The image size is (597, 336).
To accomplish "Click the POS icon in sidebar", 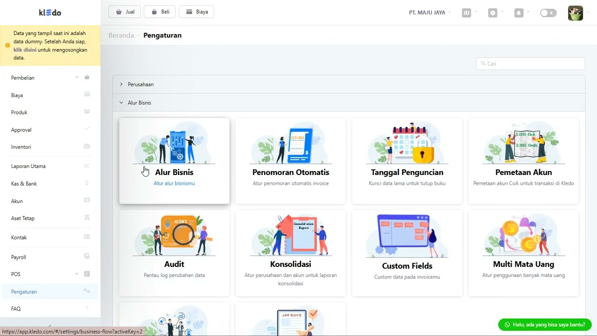I will 87,274.
